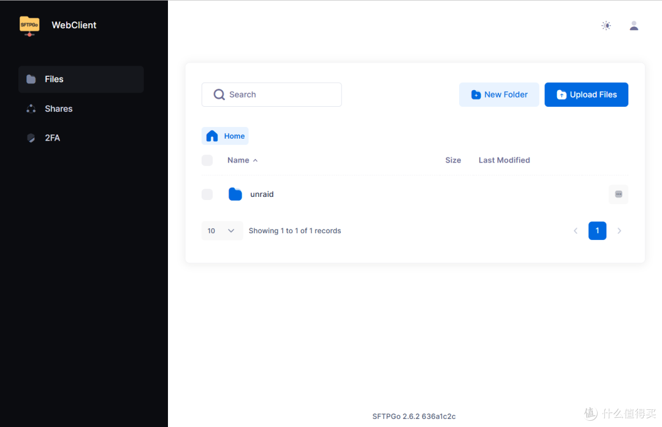Click the WebClient title text
Viewport: 662px width, 427px height.
point(74,25)
